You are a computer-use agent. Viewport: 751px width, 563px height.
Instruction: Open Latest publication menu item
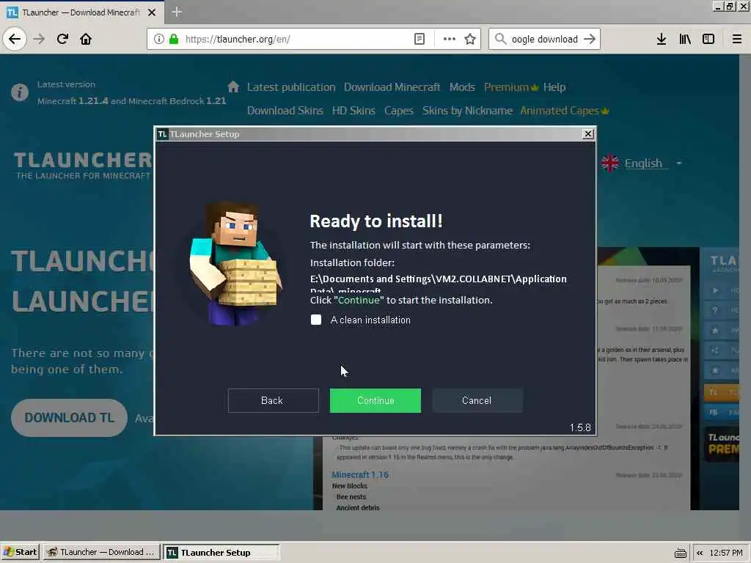291,87
